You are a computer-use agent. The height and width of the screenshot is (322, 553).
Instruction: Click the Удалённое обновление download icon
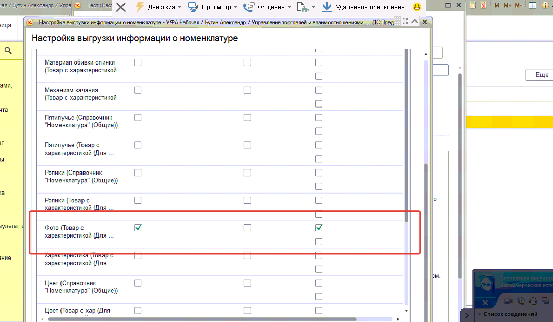coord(327,7)
